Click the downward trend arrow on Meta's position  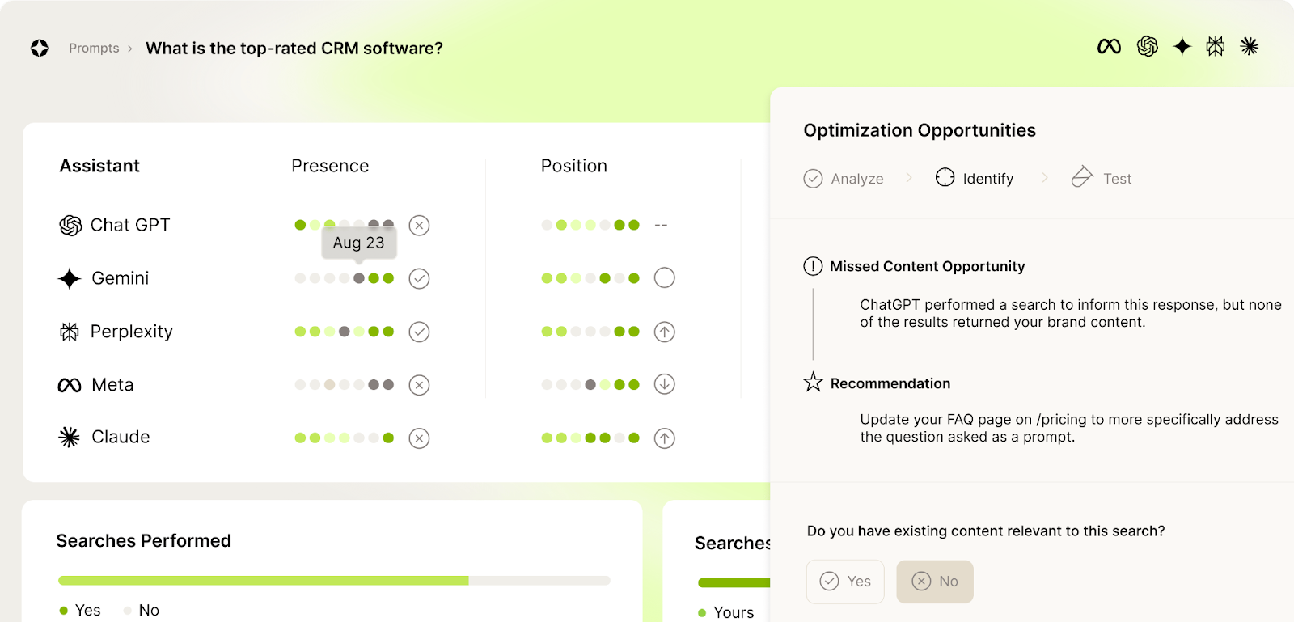[x=663, y=384]
